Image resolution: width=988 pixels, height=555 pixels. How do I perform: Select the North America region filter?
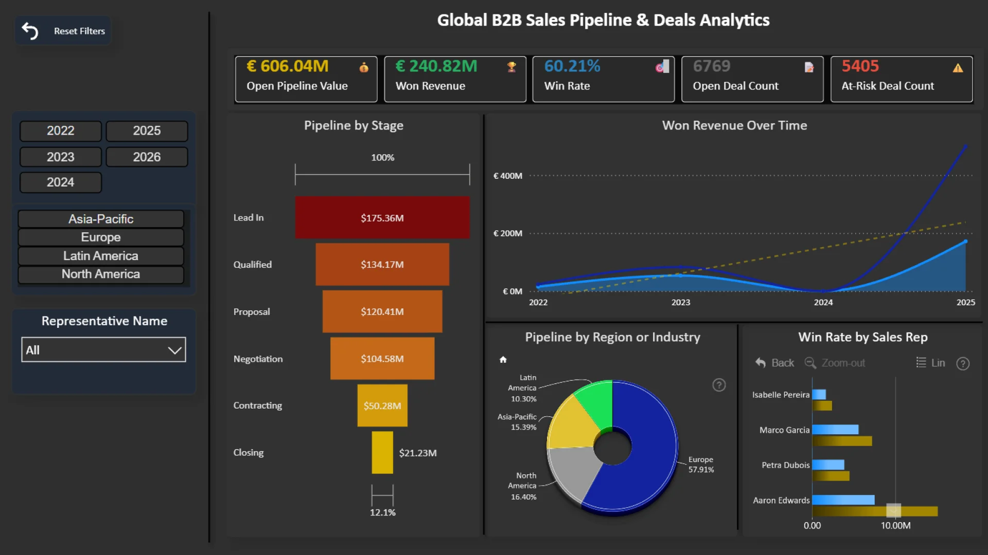tap(101, 274)
